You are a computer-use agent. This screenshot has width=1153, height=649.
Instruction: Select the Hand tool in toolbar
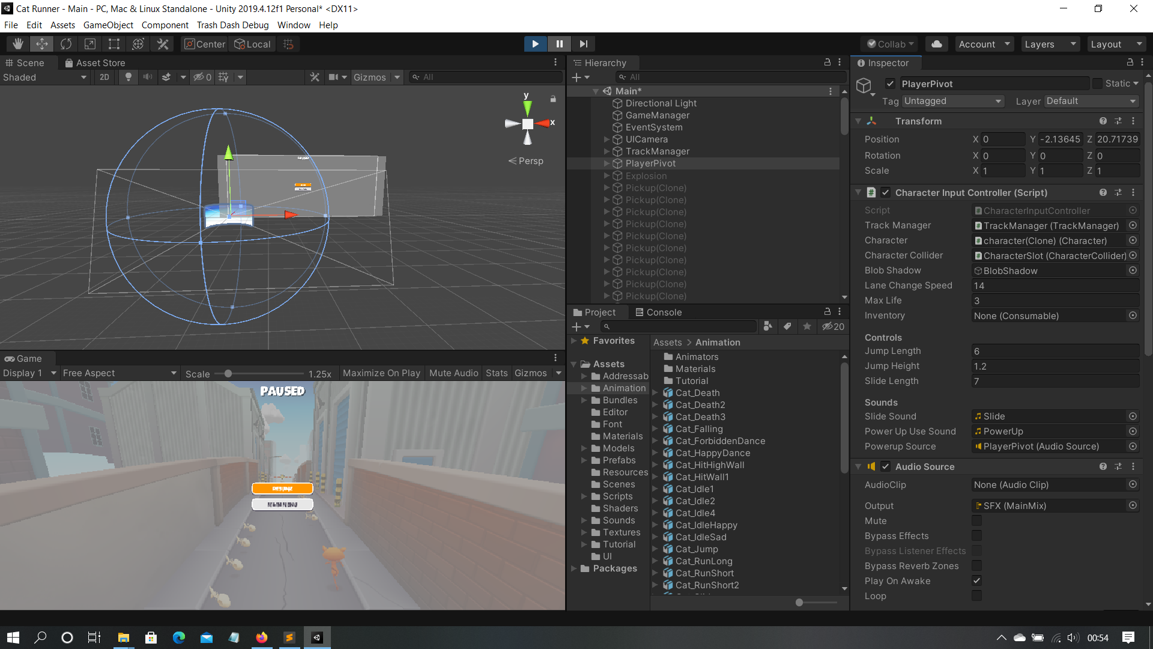point(18,44)
